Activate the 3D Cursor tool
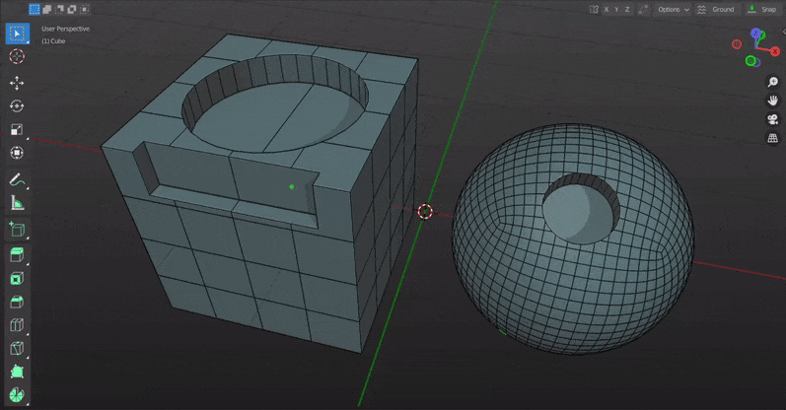This screenshot has width=786, height=410. click(17, 56)
